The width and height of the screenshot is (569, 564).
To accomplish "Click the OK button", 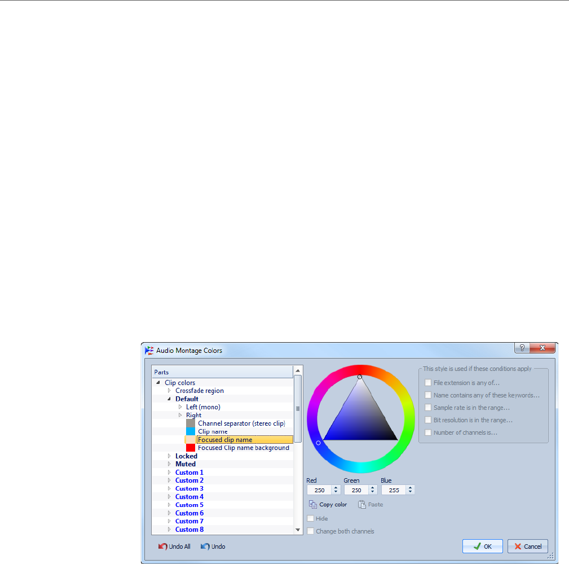I will click(483, 546).
